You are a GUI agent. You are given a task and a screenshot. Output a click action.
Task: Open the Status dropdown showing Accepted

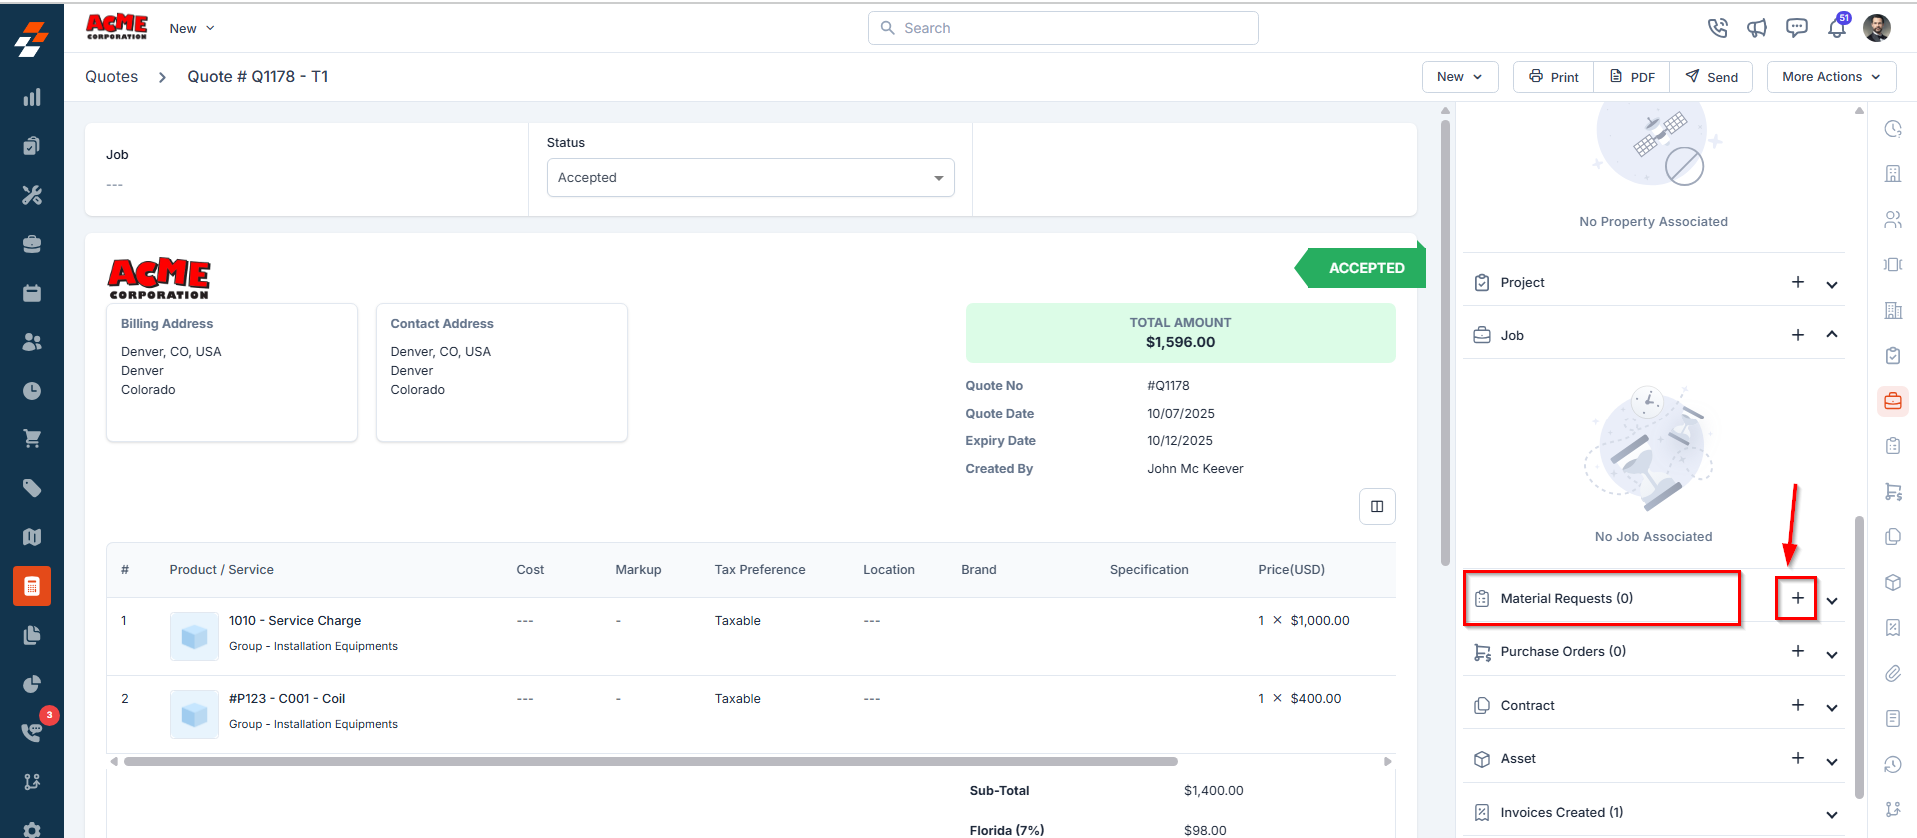pos(750,178)
